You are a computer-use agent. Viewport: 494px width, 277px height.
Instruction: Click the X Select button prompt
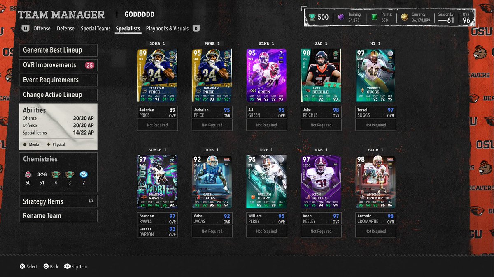pos(28,266)
